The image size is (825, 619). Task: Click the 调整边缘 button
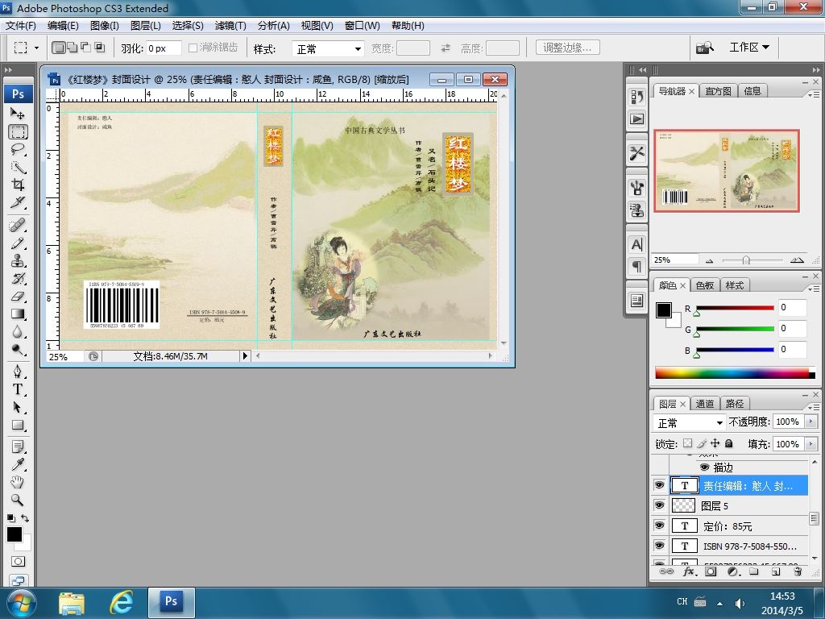(x=568, y=48)
